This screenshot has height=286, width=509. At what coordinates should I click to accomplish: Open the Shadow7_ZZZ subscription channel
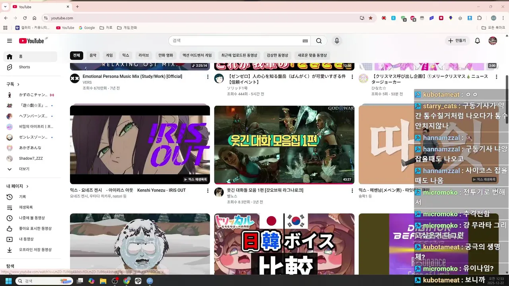[x=30, y=158]
